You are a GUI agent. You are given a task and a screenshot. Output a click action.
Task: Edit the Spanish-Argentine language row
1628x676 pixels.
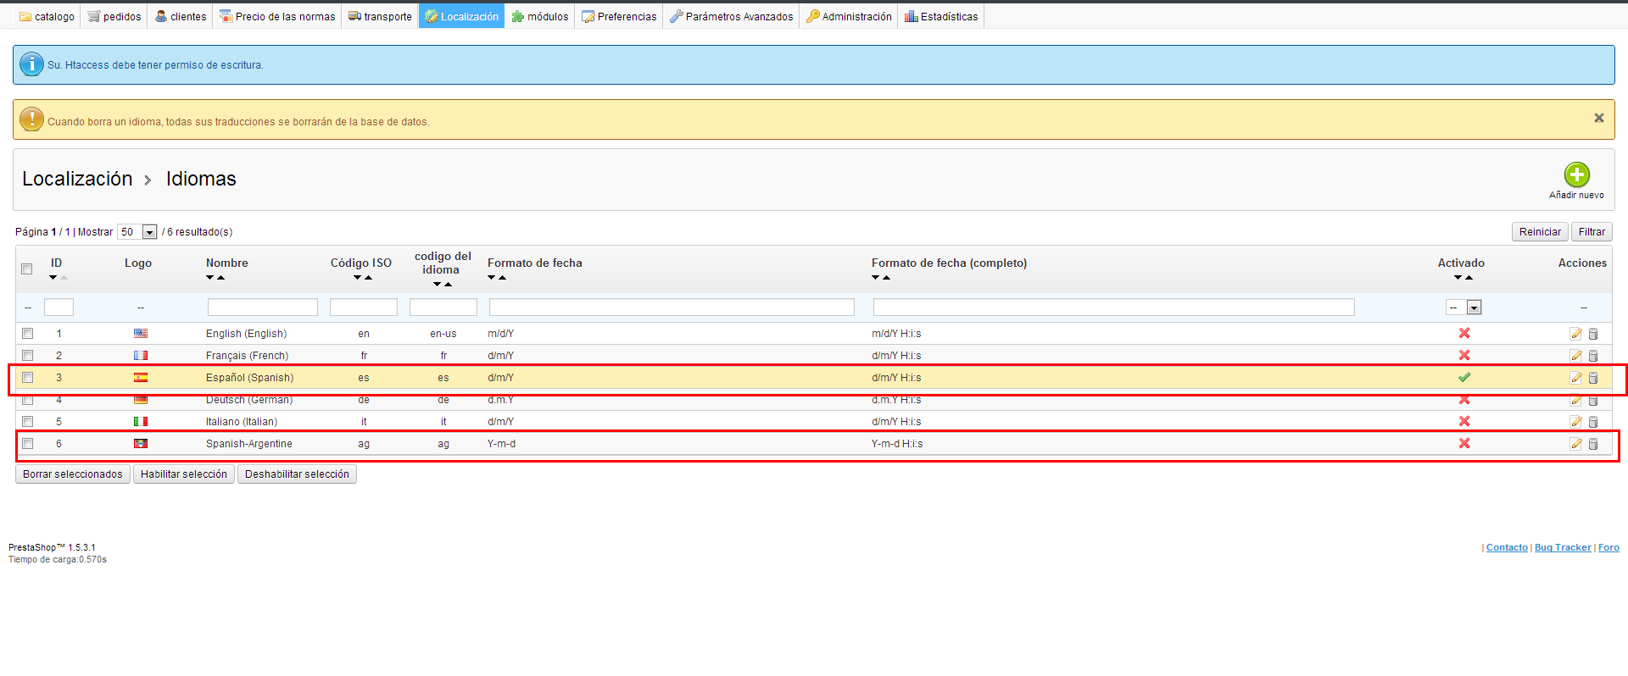pyautogui.click(x=1575, y=444)
